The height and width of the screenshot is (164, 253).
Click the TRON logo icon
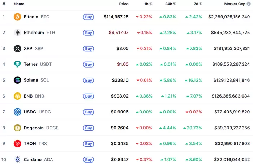coord(17,144)
